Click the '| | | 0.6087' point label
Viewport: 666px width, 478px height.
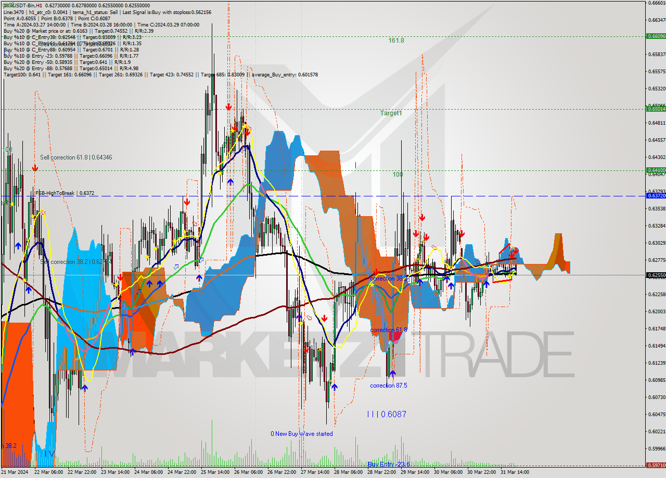387,414
